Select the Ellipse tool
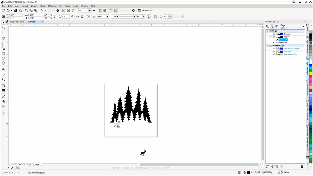313x176 pixels. (4, 58)
